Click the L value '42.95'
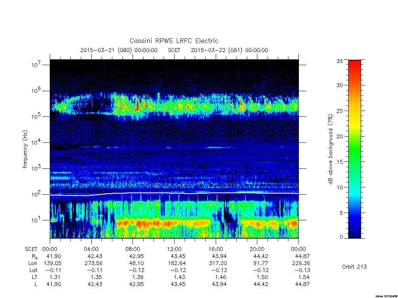Viewport: 398px width, 298px height. 136,284
